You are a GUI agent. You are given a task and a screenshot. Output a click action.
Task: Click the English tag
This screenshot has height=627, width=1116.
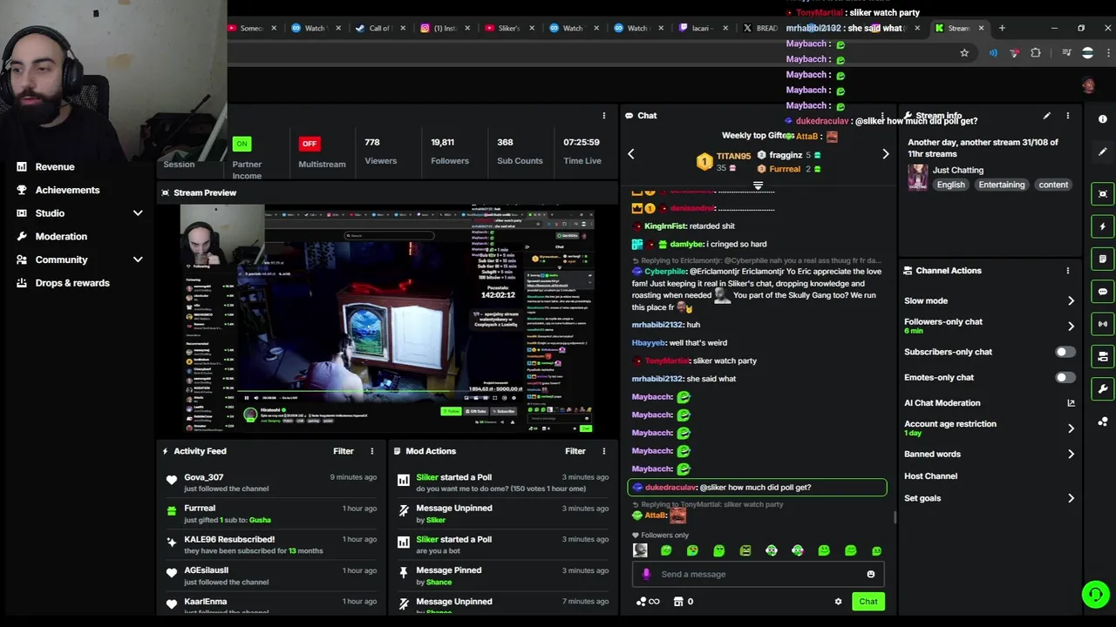[950, 185]
